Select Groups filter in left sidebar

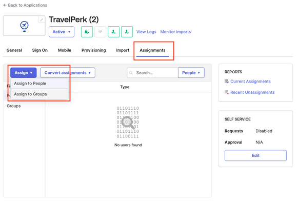(x=14, y=106)
